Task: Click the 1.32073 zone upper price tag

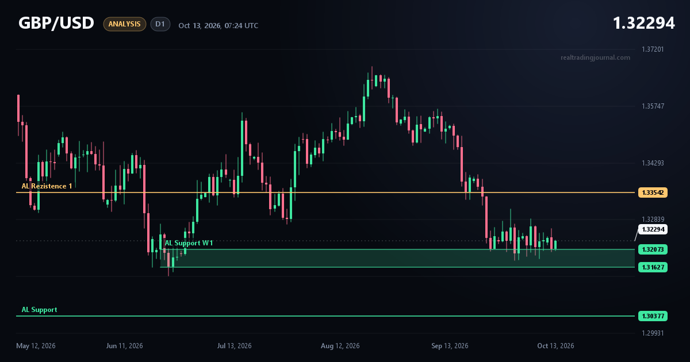Action: 653,249
